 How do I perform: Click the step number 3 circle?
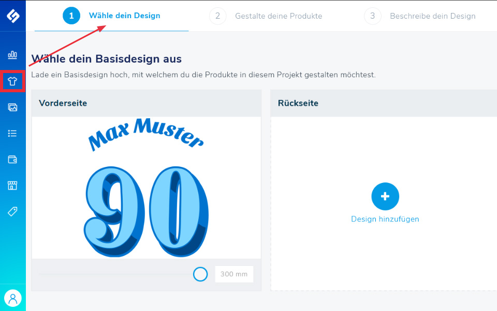pyautogui.click(x=372, y=16)
